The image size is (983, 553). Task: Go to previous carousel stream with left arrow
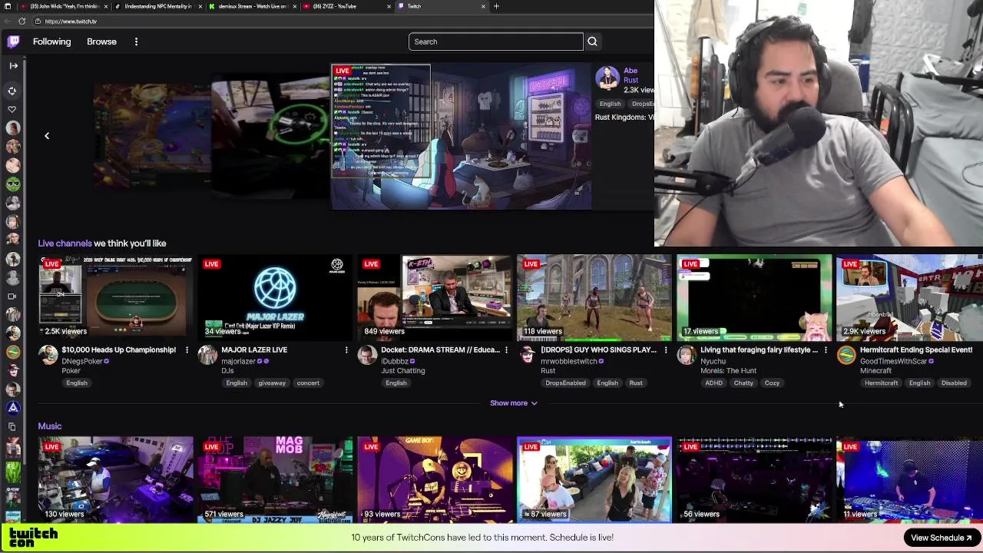click(46, 136)
